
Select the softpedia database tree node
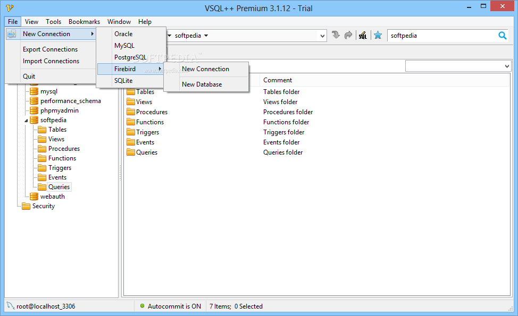[x=53, y=120]
